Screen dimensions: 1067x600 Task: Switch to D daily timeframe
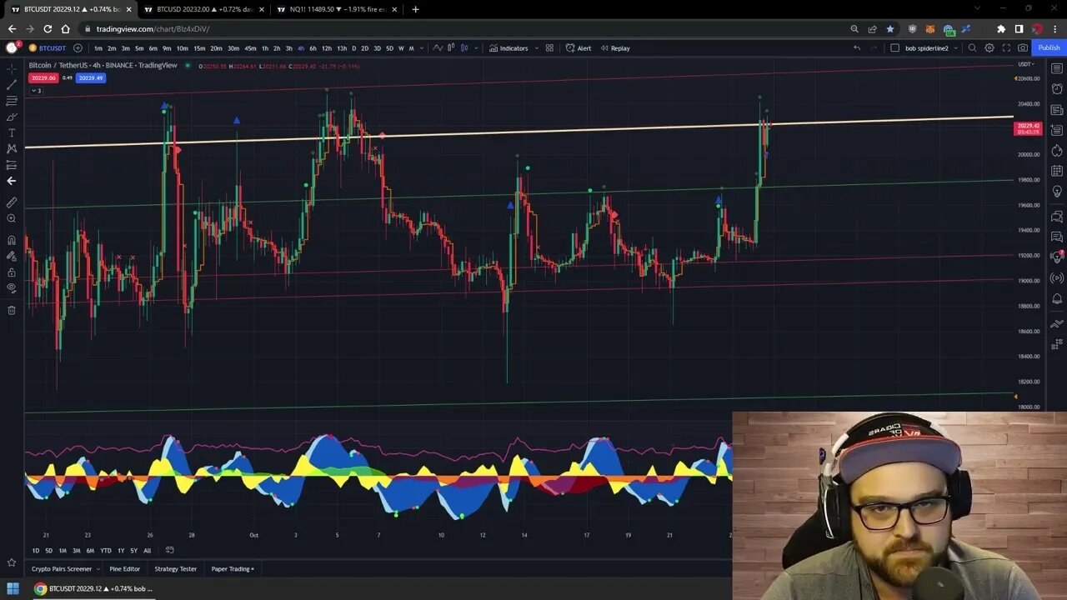pos(353,48)
